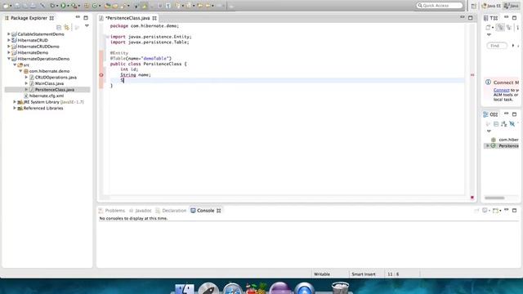This screenshot has height=294, width=523.
Task: Click Open Console icon in Console view
Action: (496, 211)
